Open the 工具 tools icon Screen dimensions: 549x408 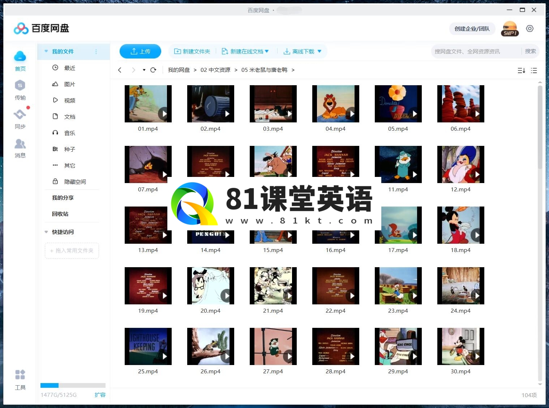(20, 374)
